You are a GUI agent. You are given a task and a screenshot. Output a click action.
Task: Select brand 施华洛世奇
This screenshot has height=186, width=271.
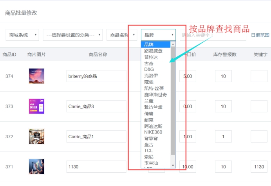coord(156,94)
